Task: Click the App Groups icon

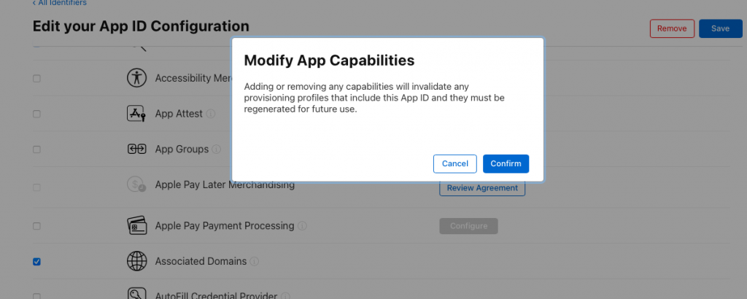Action: [136, 149]
